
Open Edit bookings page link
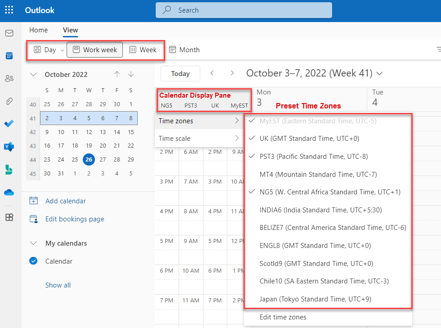[75, 219]
